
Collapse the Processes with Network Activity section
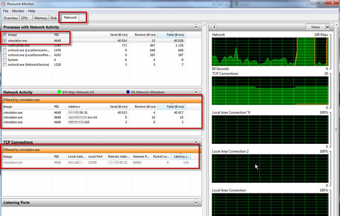coord(196,27)
